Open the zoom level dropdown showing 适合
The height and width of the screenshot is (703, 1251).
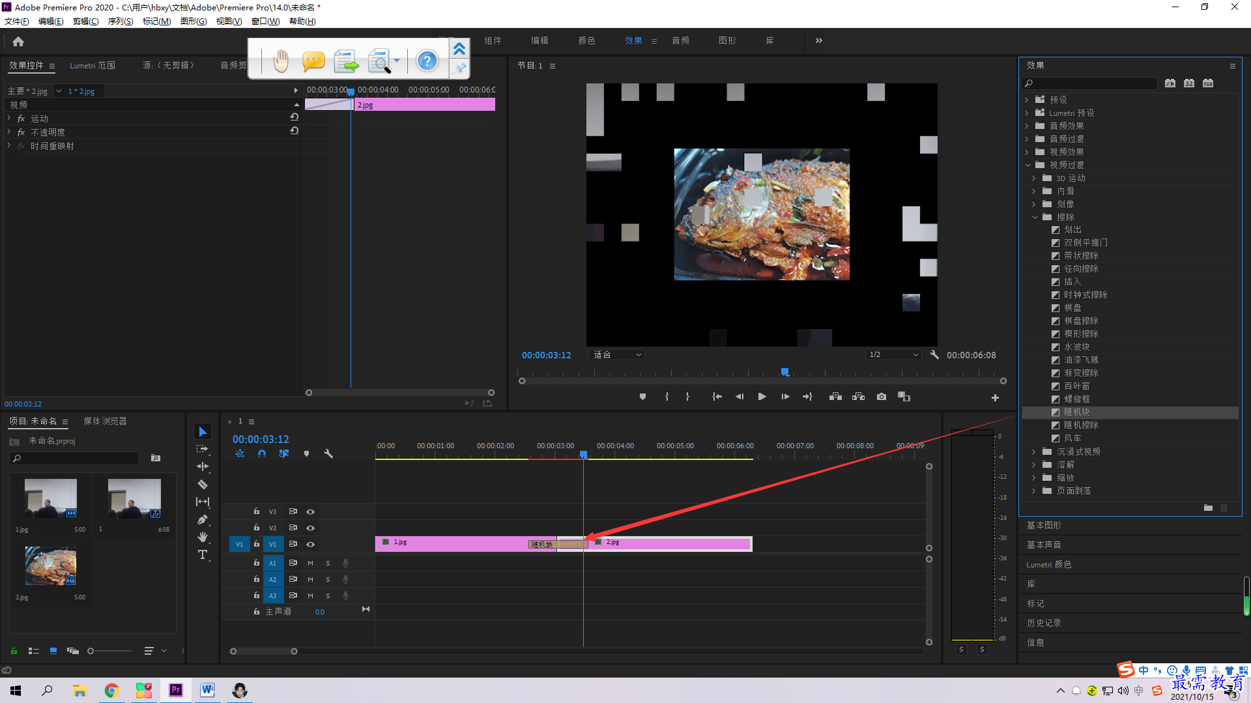tap(616, 355)
